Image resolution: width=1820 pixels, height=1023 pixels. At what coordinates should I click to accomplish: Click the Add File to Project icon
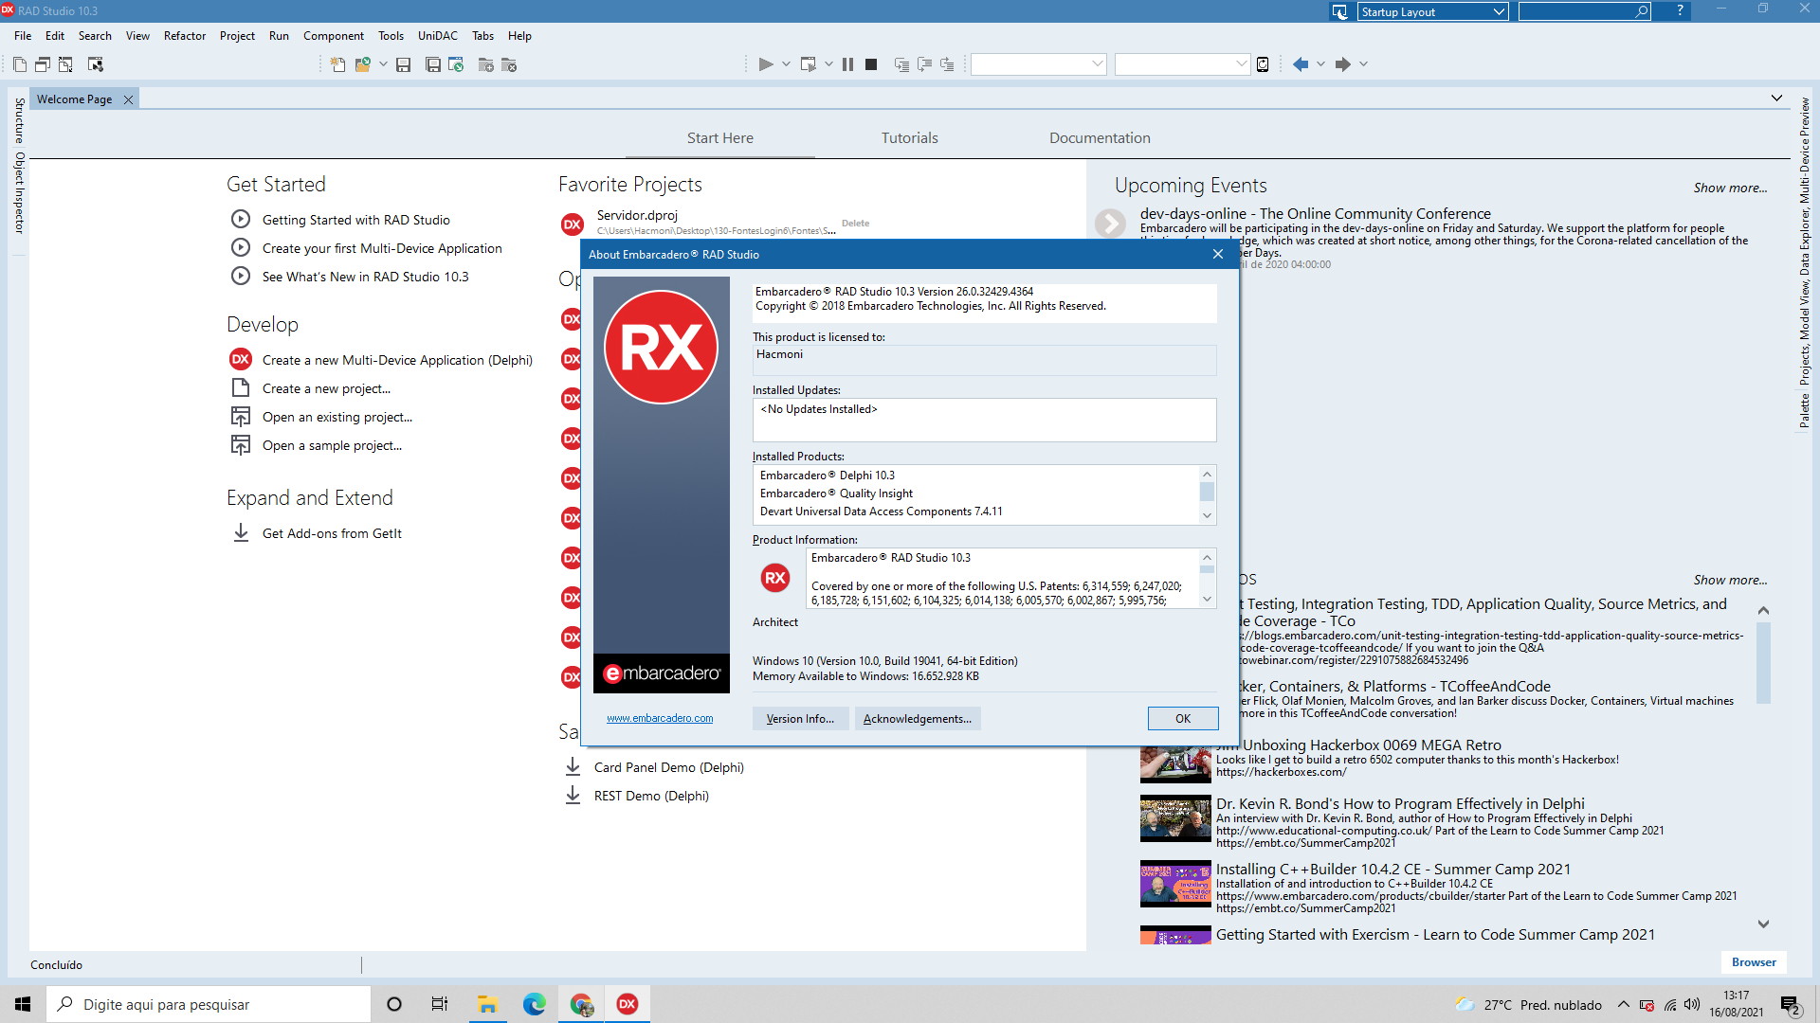(486, 64)
